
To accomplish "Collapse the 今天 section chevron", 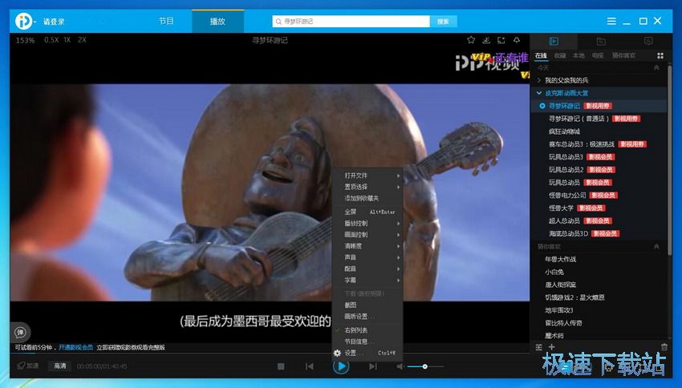I will click(656, 68).
